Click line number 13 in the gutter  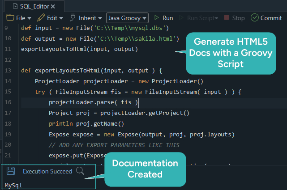click(8, 70)
